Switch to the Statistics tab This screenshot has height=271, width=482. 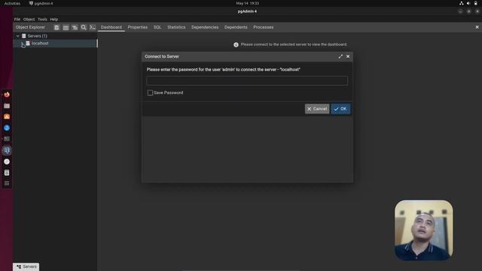coord(176,27)
